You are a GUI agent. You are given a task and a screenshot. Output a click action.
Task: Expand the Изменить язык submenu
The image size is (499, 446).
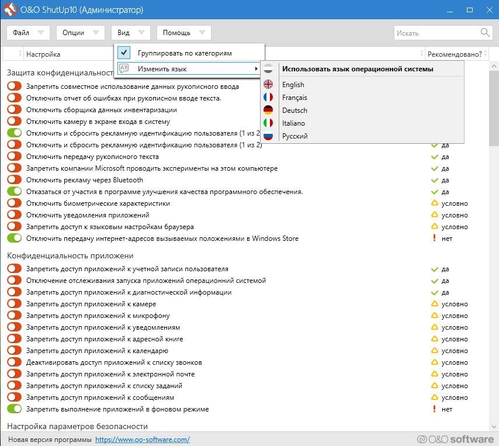[189, 68]
